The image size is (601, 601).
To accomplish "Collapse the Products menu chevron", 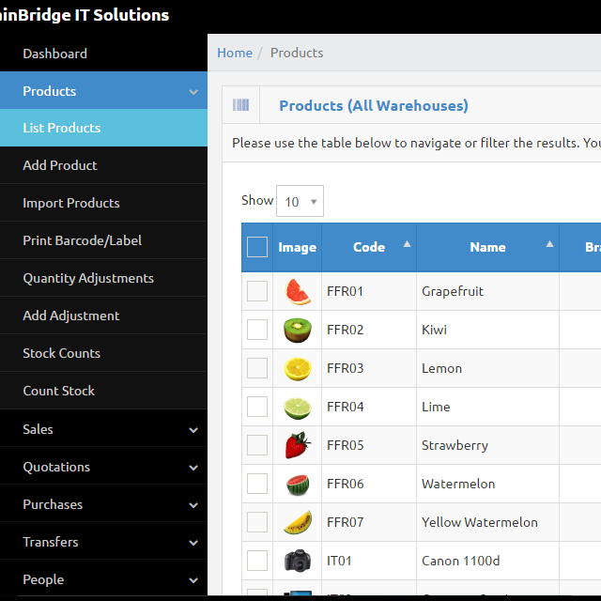I will point(193,92).
